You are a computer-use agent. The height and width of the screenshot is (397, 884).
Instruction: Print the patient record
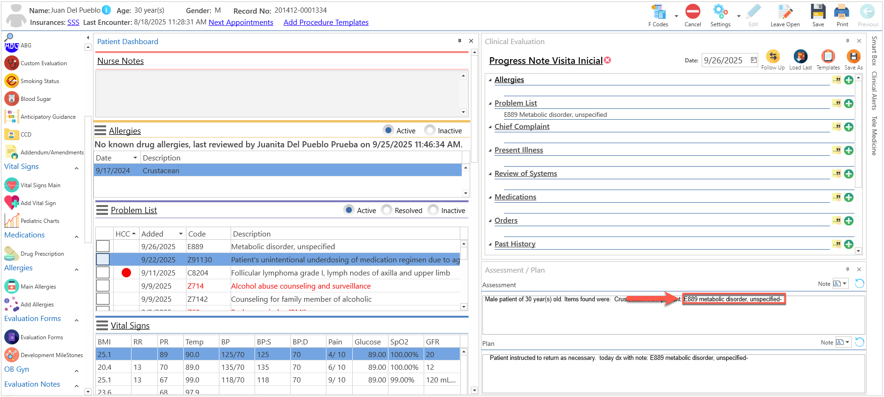(x=842, y=11)
